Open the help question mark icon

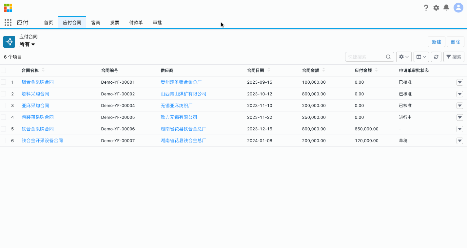(x=426, y=8)
